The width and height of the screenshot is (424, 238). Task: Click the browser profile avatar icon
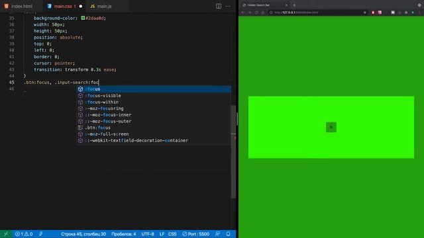tap(413, 13)
